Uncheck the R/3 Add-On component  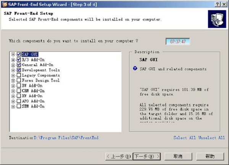(x=19, y=60)
